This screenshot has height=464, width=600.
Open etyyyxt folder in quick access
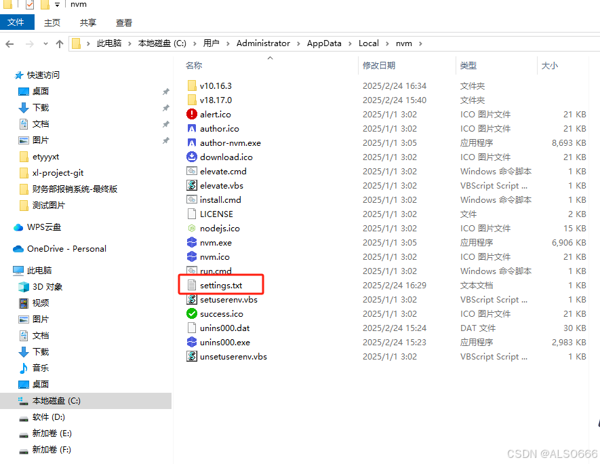point(45,157)
